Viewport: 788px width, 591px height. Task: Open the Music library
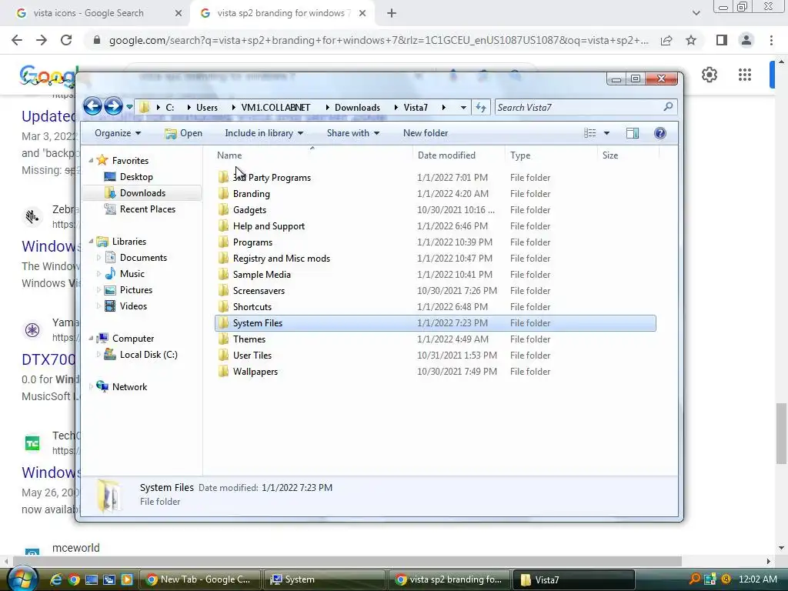(132, 273)
